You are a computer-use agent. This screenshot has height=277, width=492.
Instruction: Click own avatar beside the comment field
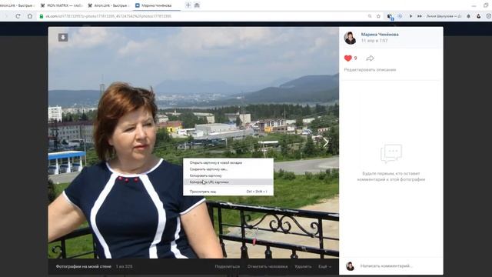click(350, 266)
